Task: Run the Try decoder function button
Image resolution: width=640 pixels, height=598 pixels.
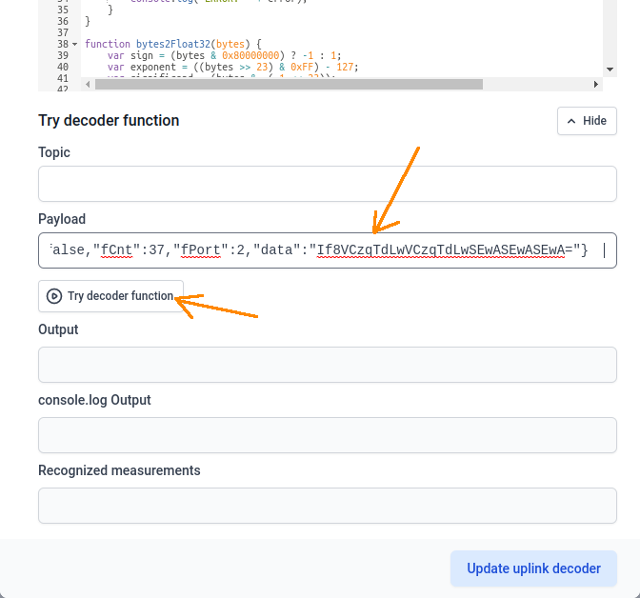Action: 111,296
